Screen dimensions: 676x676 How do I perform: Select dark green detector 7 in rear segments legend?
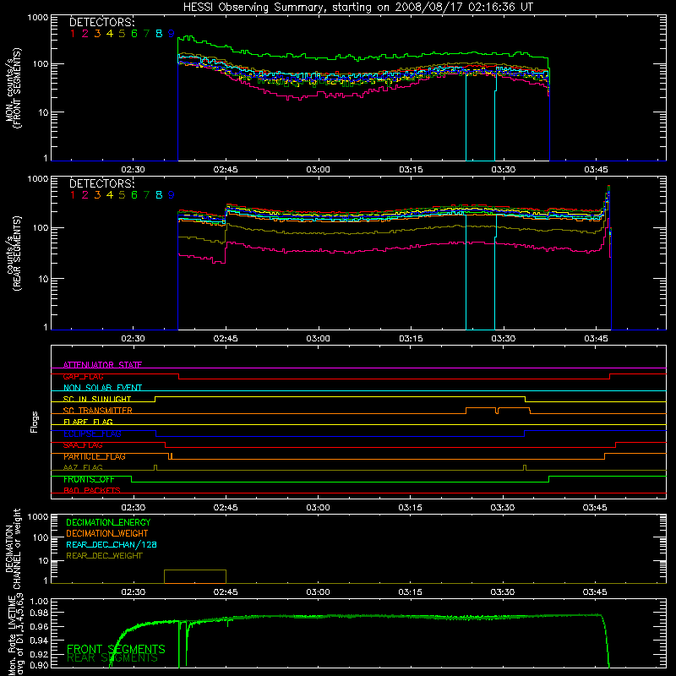[146, 195]
